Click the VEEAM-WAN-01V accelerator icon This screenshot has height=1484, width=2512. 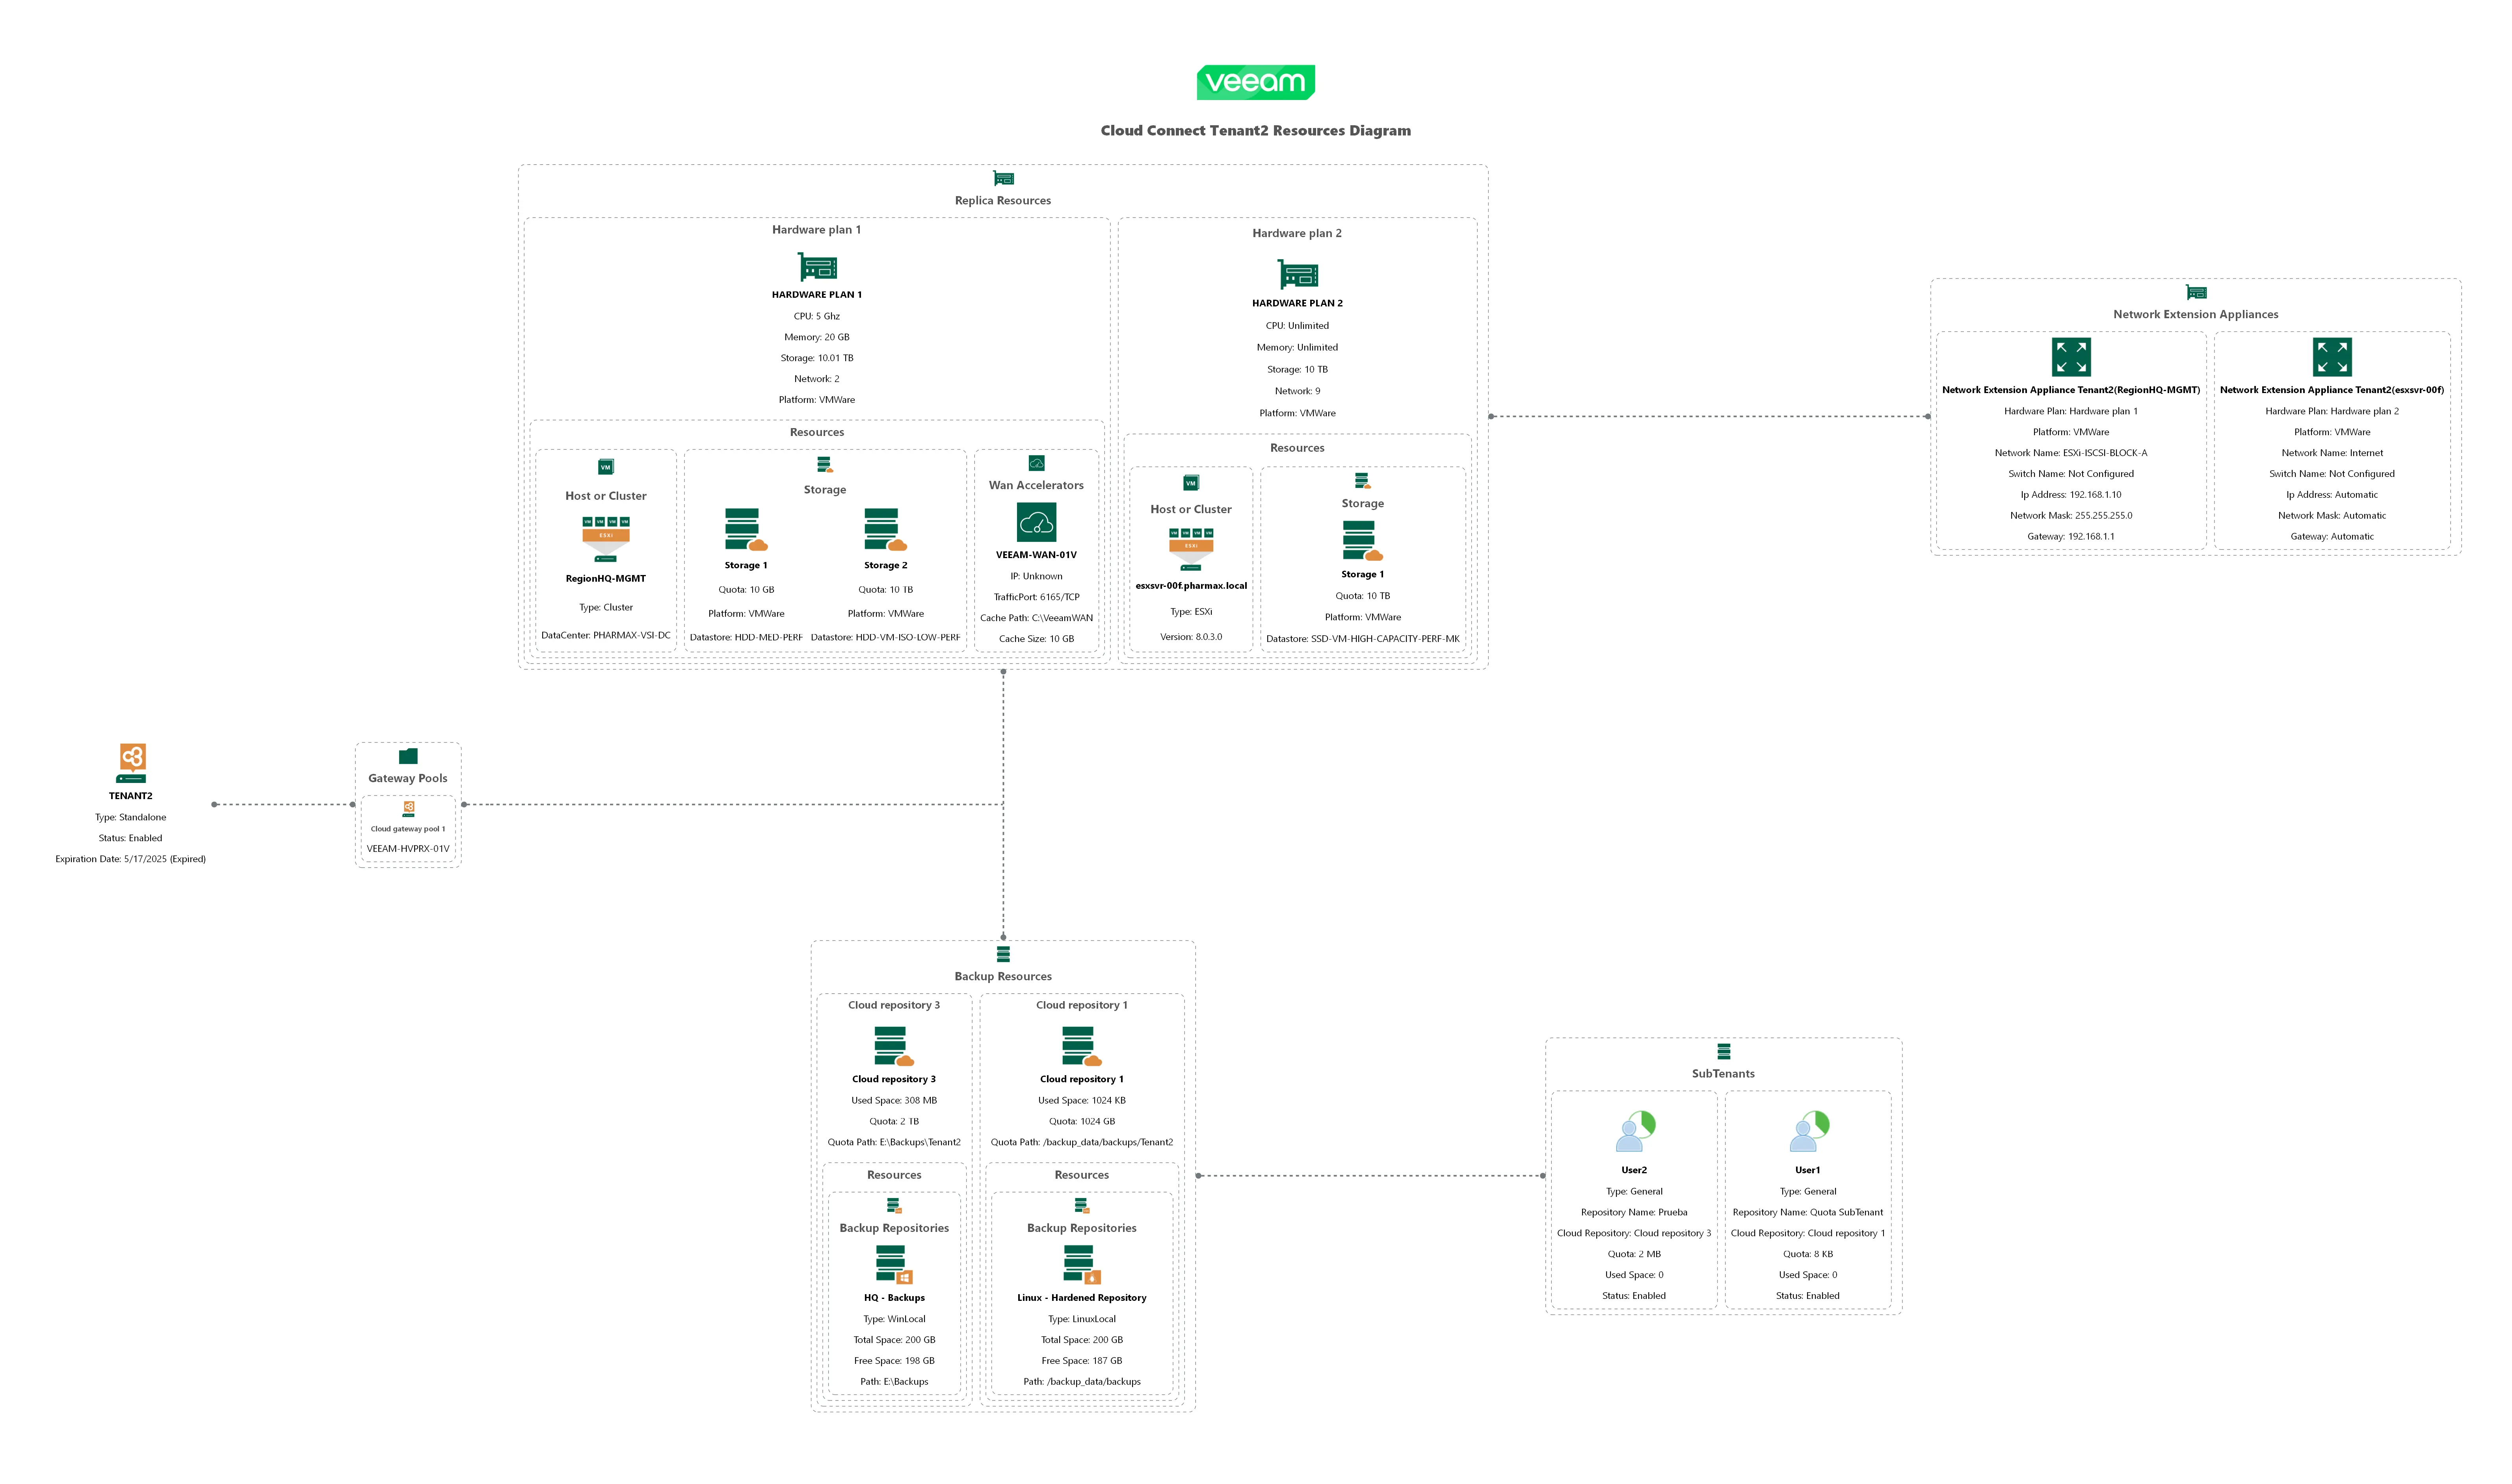click(1036, 522)
